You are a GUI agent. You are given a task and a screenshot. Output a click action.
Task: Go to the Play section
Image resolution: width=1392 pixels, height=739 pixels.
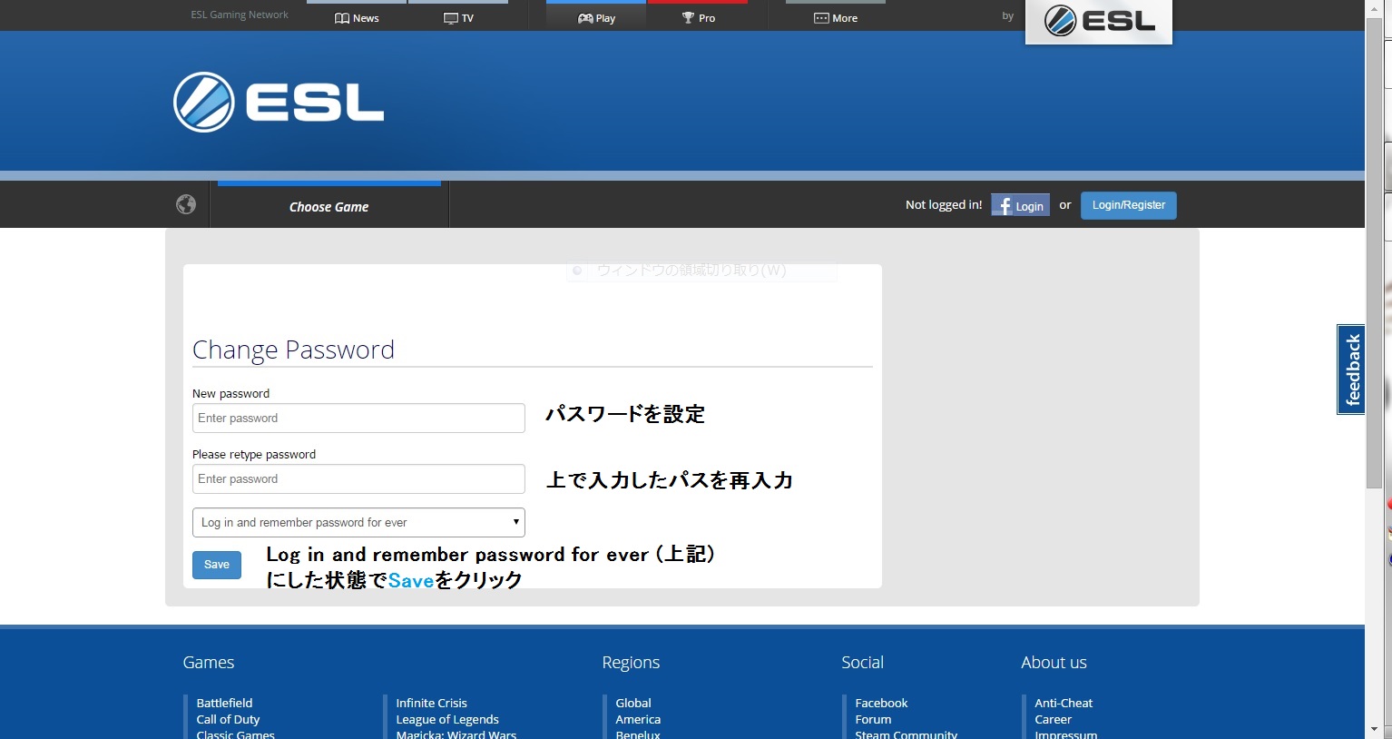[596, 17]
